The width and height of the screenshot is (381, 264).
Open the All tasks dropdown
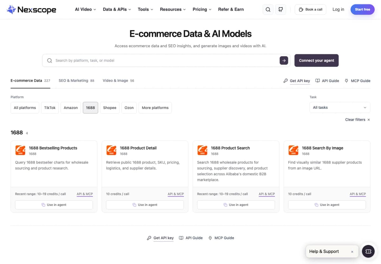click(x=340, y=107)
